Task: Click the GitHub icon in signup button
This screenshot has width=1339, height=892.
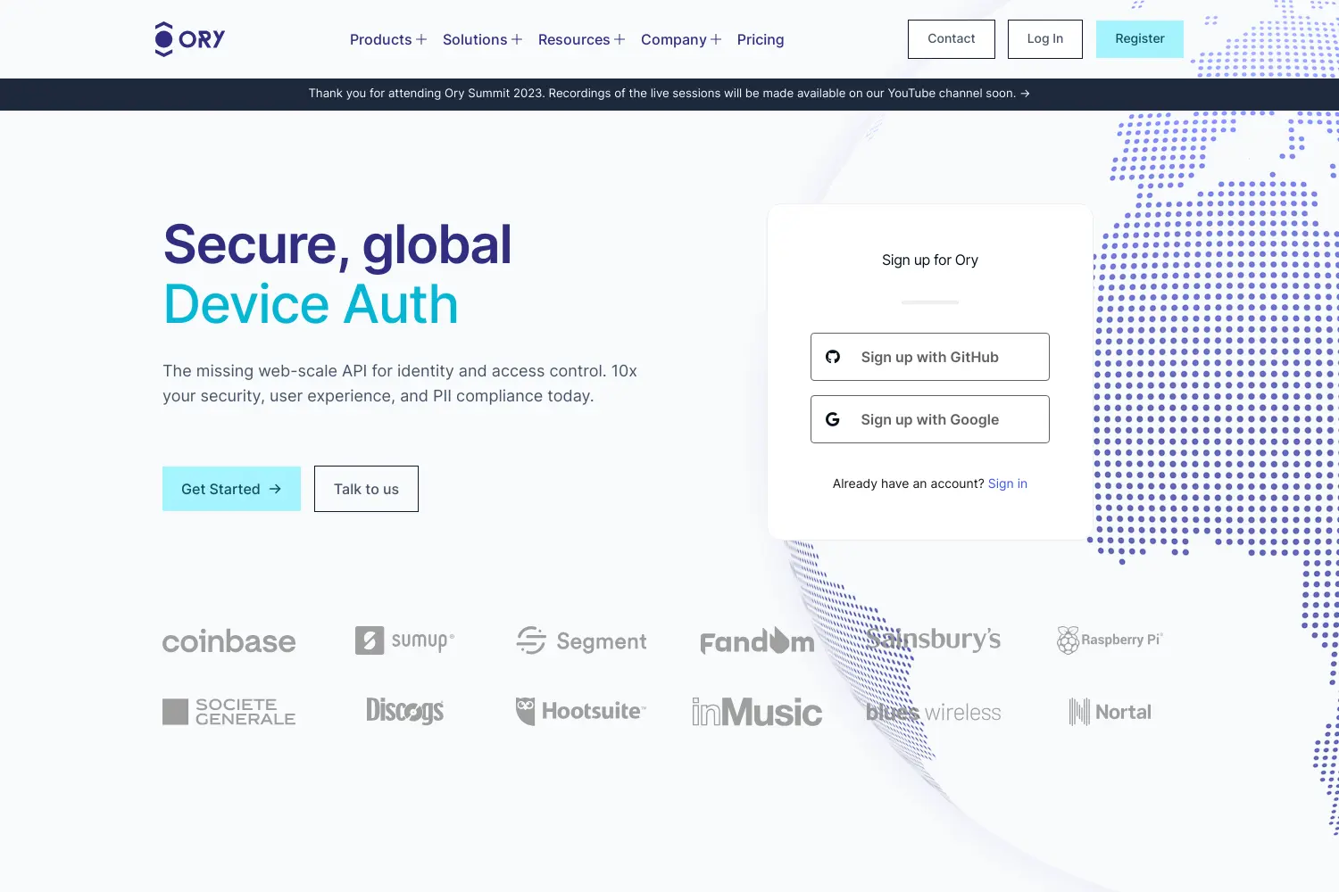Action: coord(833,357)
